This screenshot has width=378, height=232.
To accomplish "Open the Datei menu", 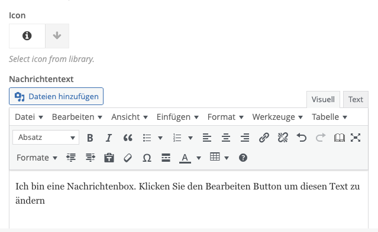I will [x=29, y=117].
